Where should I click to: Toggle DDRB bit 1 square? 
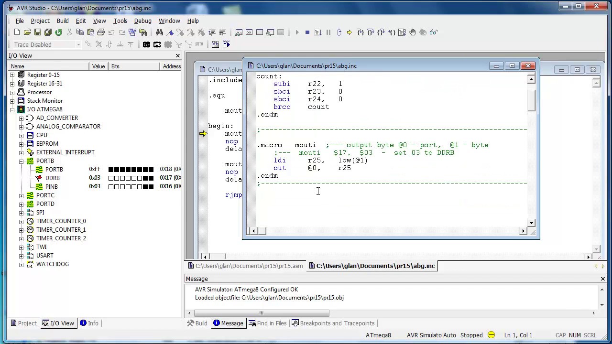[145, 178]
